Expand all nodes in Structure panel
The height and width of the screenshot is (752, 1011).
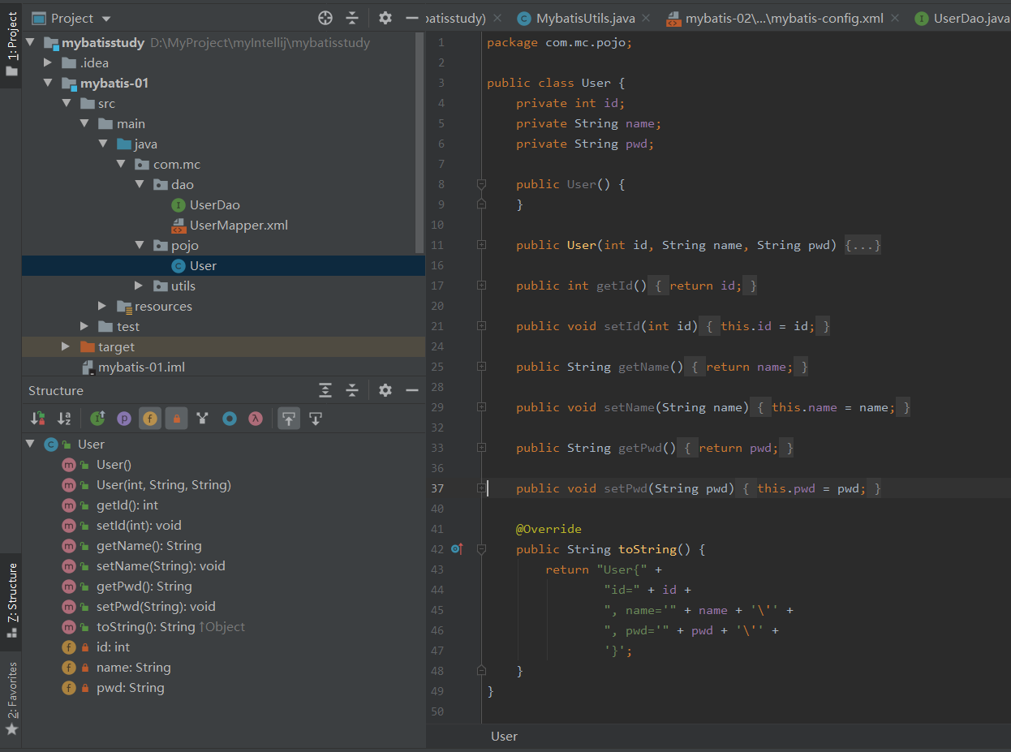[325, 390]
